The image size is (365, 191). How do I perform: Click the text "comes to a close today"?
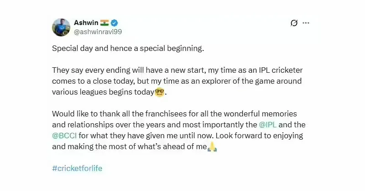point(94,81)
